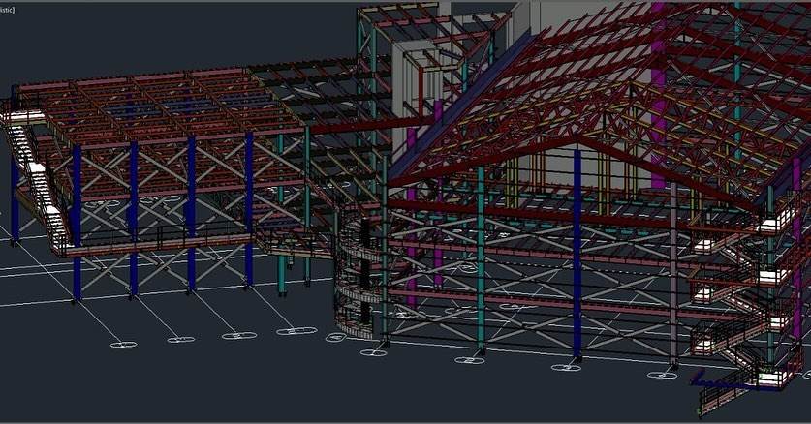Select the leftmost front blue column of left platform
Viewport: 811px width, 424px height.
pos(77,222)
